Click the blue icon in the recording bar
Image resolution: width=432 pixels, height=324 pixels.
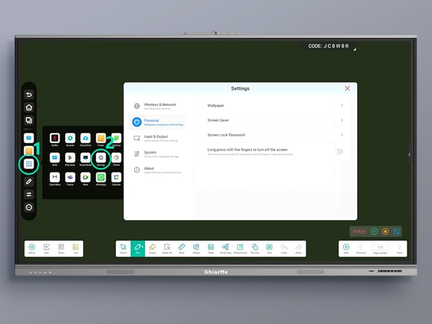396,231
